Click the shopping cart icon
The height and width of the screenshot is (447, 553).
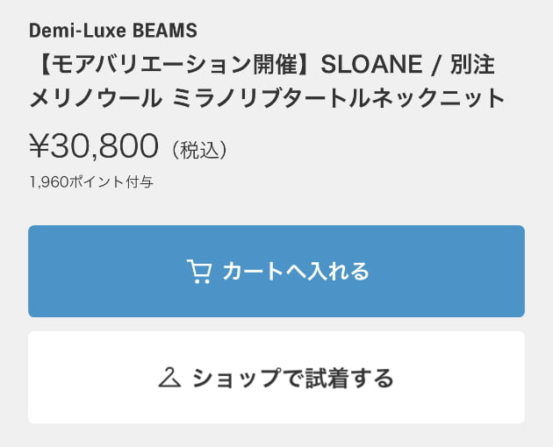199,271
